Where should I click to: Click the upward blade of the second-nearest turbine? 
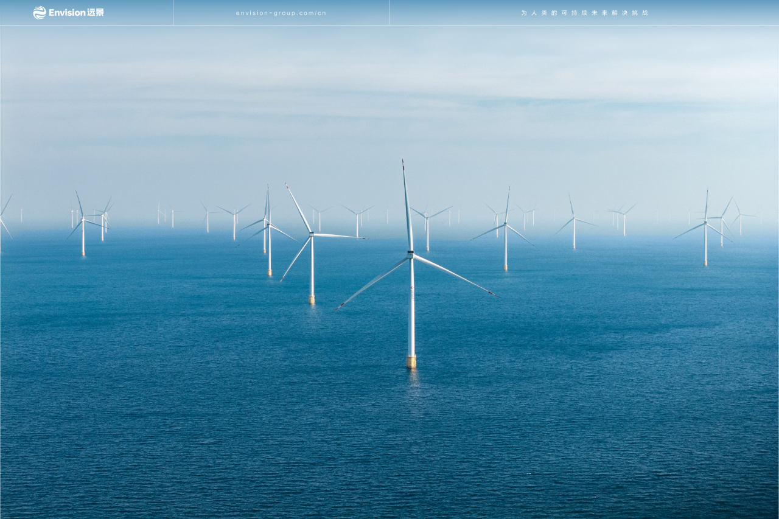(298, 208)
